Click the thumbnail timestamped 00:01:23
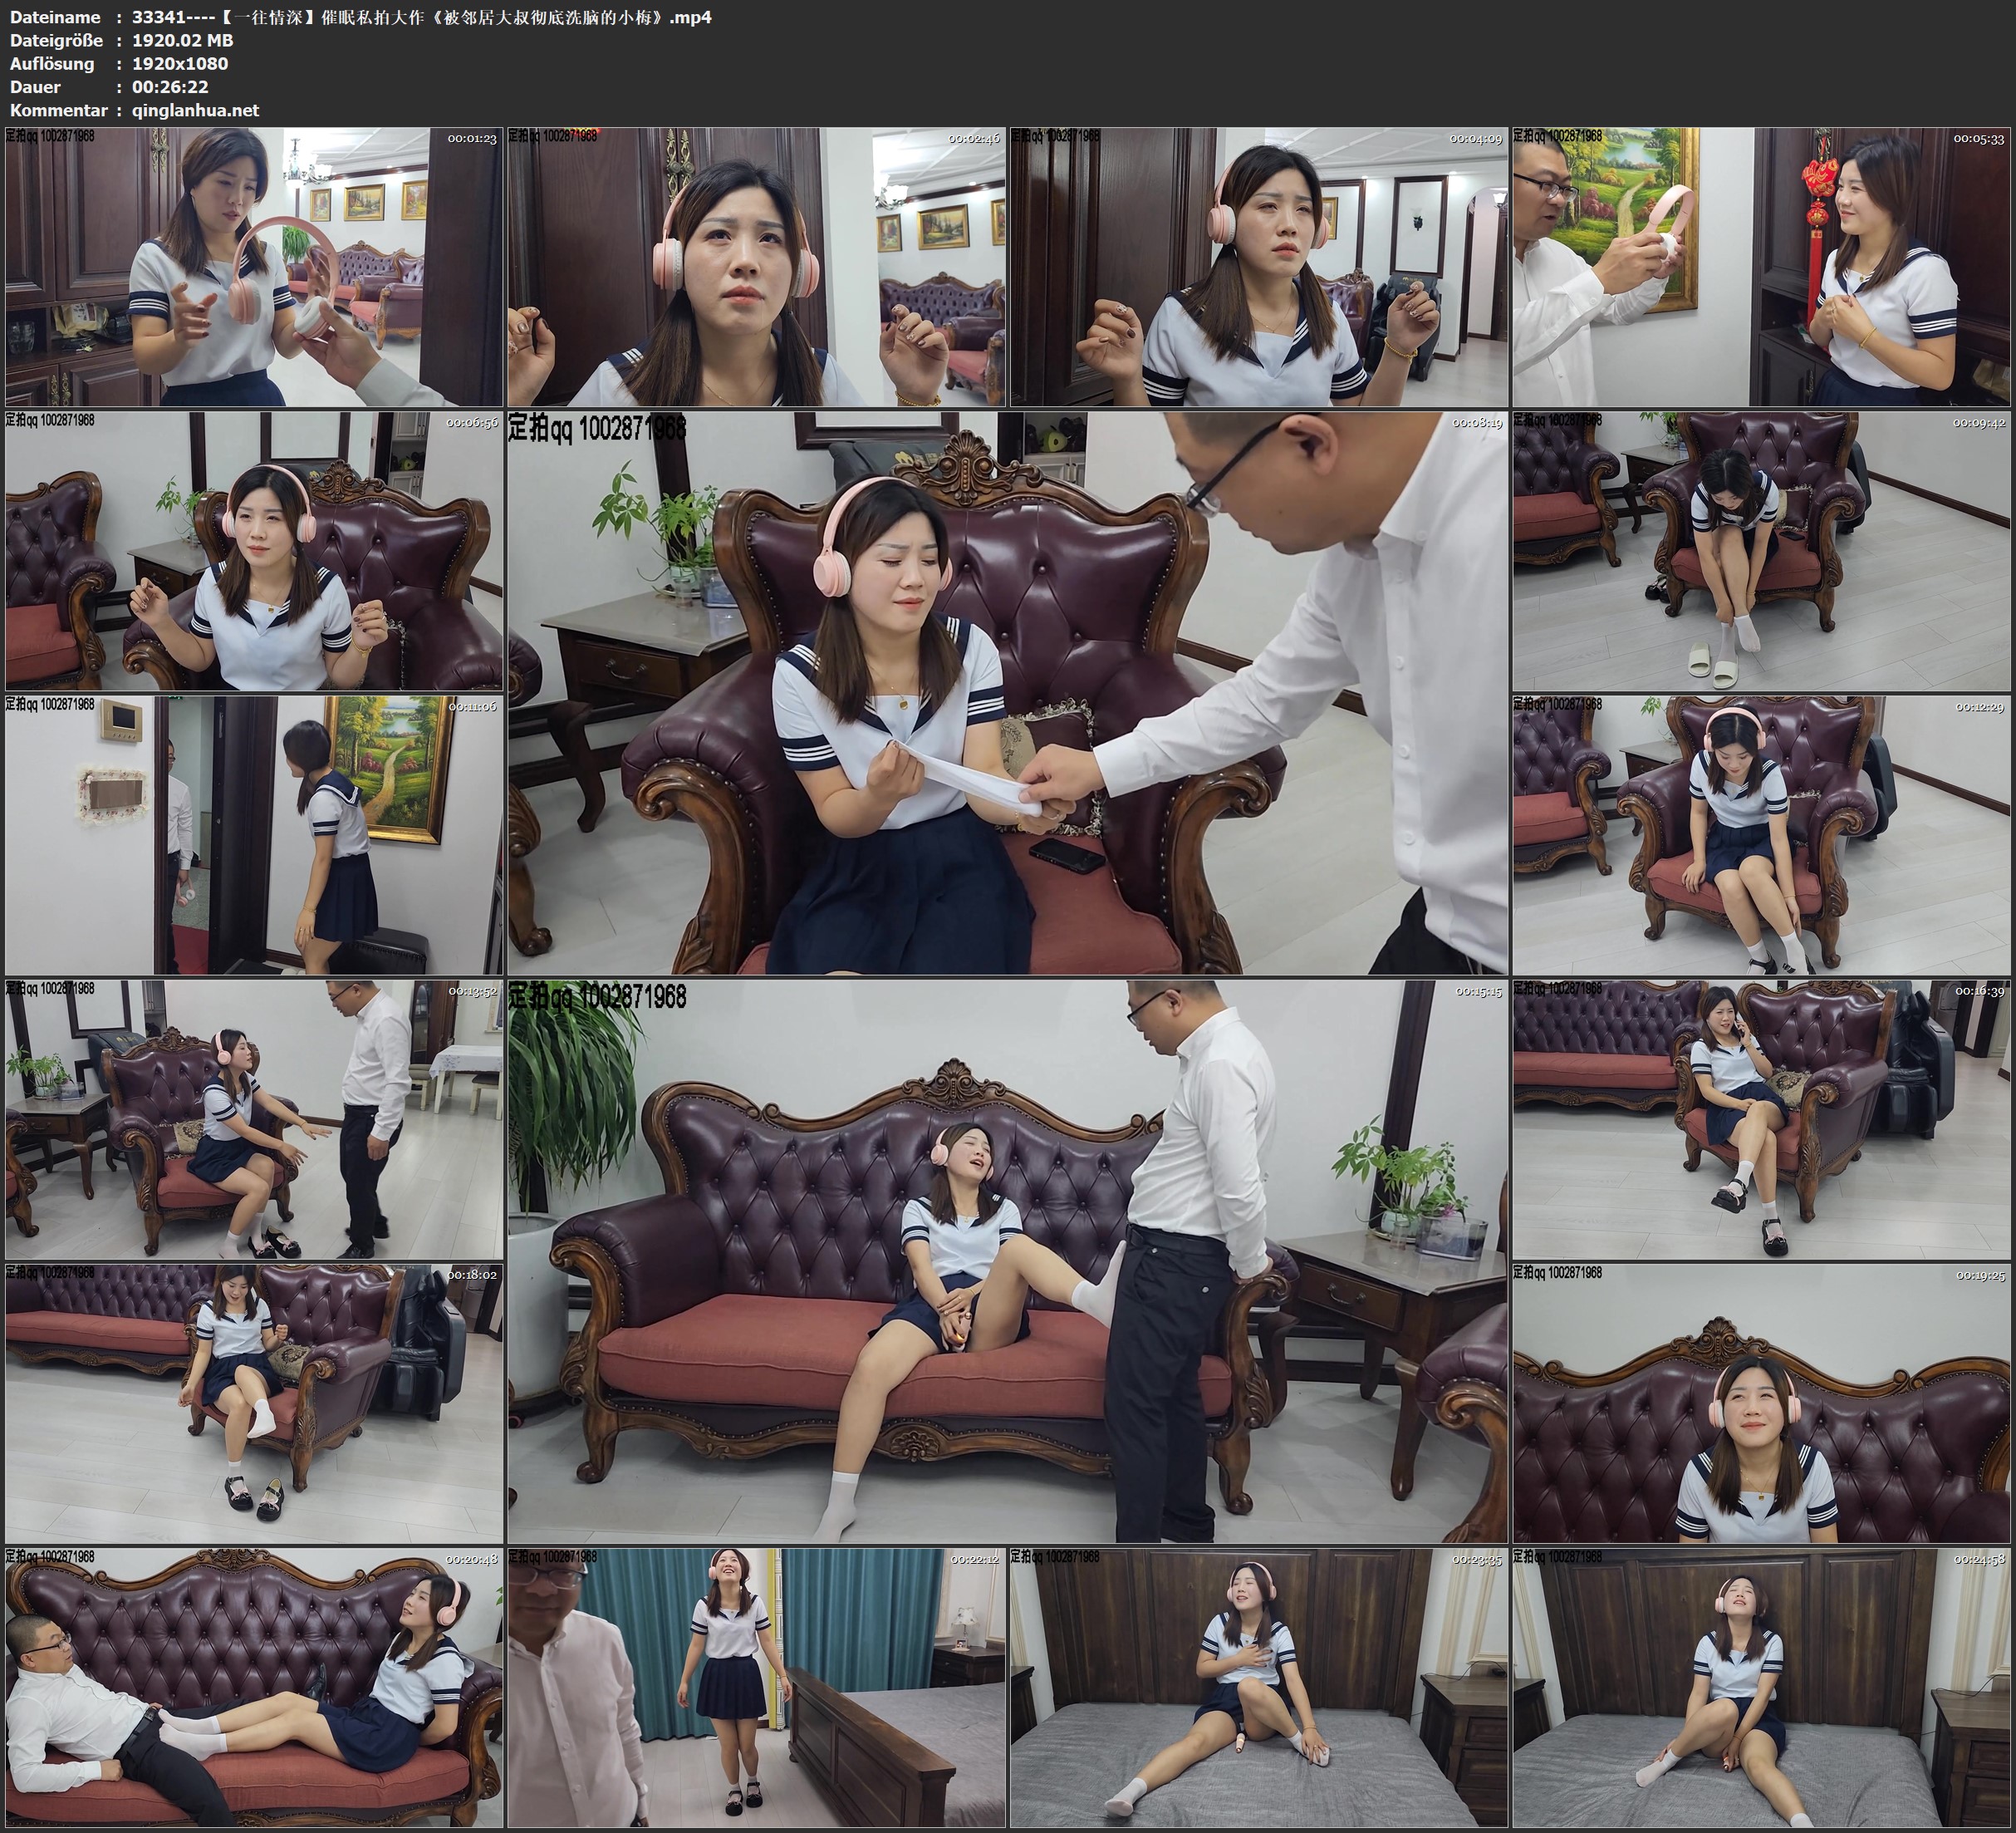This screenshot has height=1833, width=2016. 254,266
